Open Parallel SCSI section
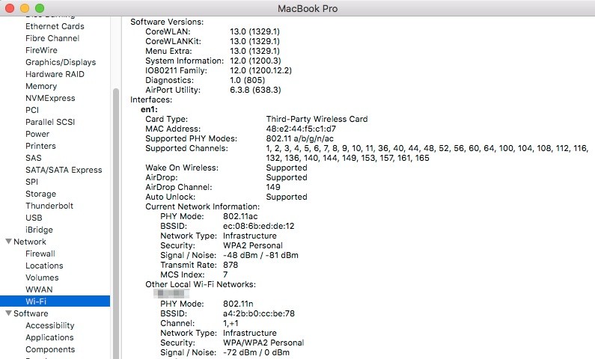 pos(50,122)
